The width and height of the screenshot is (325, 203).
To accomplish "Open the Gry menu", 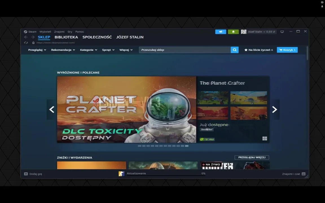I will coord(70,32).
